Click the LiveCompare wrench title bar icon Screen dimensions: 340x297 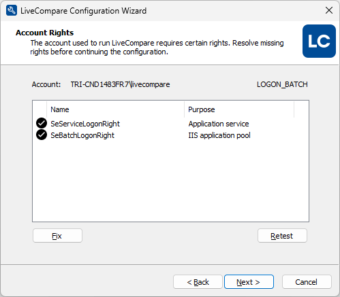click(12, 10)
